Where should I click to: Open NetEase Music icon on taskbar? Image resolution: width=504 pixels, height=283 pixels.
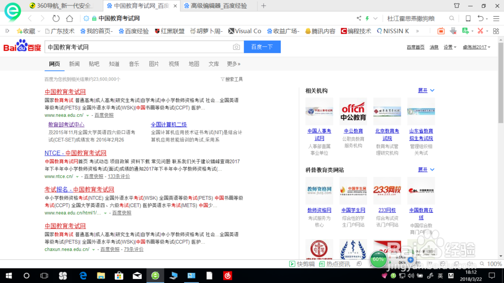point(228,275)
